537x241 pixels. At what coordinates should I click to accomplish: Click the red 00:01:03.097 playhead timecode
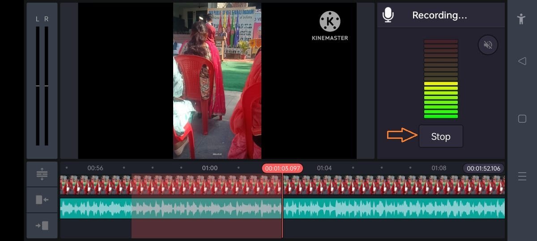tap(282, 168)
